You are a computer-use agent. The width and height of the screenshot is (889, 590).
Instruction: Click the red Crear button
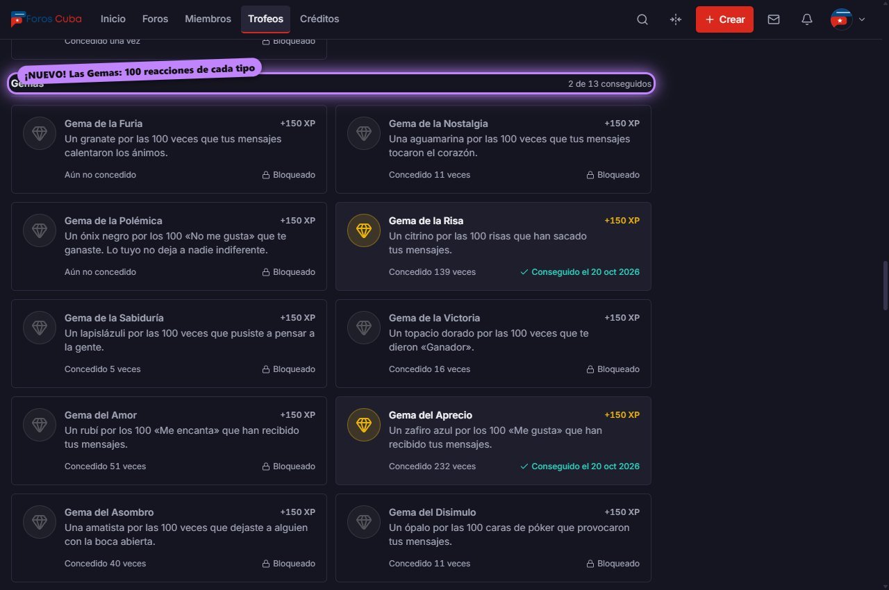(x=724, y=19)
